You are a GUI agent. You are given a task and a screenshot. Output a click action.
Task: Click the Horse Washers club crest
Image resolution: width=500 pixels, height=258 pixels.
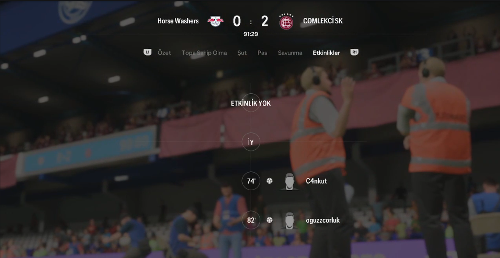click(216, 21)
